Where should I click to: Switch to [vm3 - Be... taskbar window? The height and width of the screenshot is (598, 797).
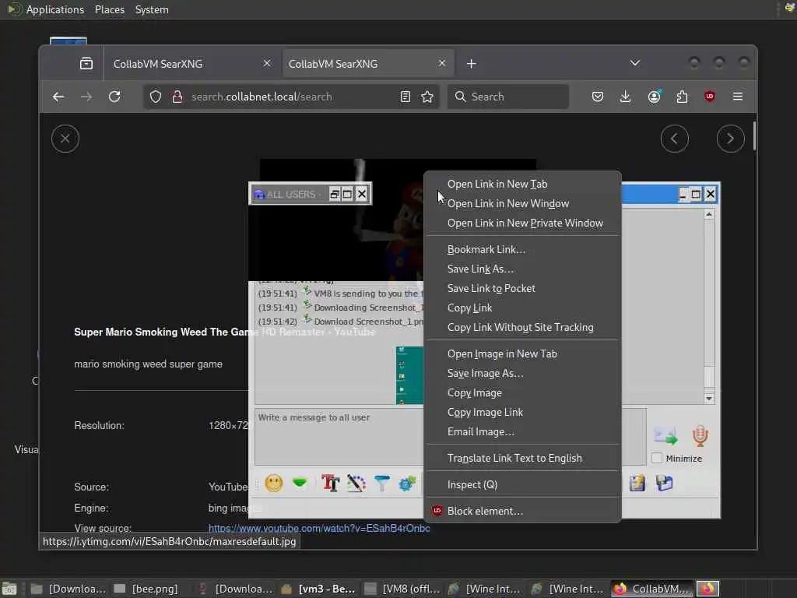[318, 589]
